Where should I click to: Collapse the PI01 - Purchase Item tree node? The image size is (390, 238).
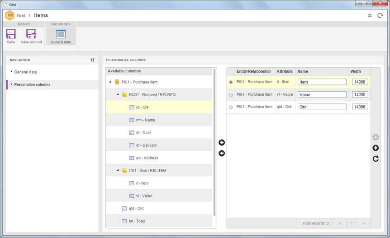coord(110,82)
